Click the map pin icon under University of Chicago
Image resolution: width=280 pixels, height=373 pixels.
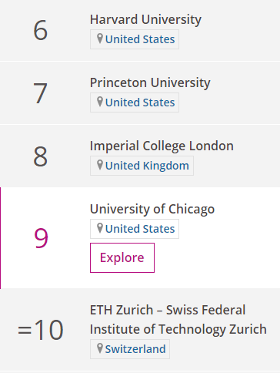point(100,228)
